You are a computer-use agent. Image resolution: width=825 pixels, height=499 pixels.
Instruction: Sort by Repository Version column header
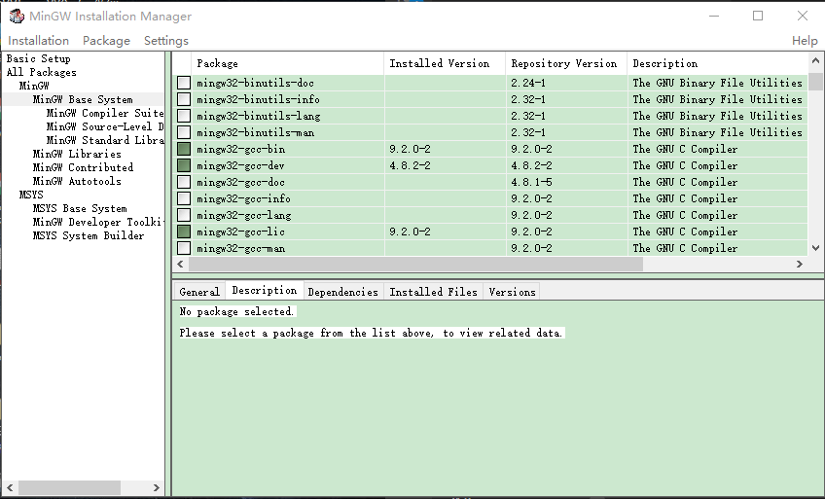(566, 63)
